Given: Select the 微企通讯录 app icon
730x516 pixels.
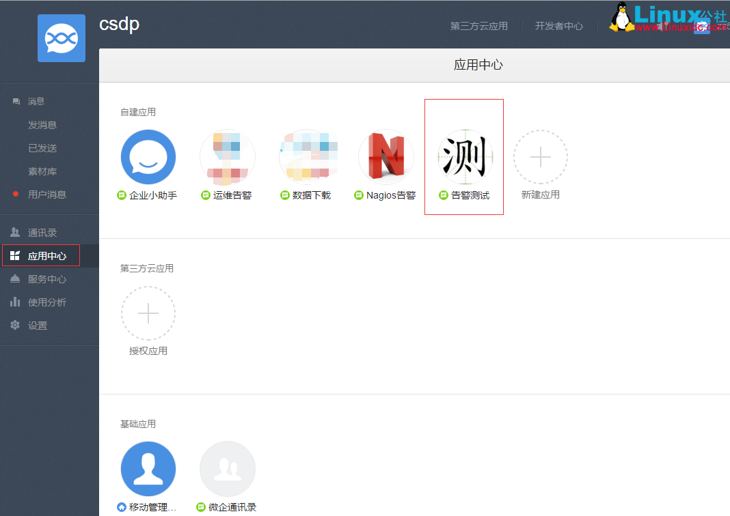Looking at the screenshot, I should click(228, 469).
